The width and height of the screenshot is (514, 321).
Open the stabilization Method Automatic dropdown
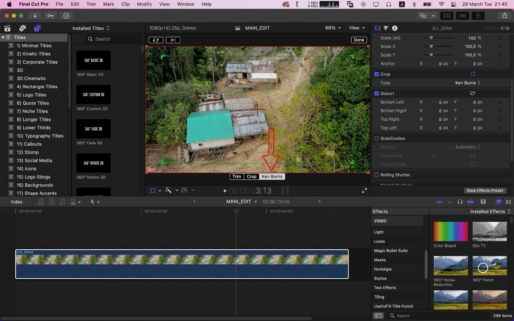(x=468, y=147)
